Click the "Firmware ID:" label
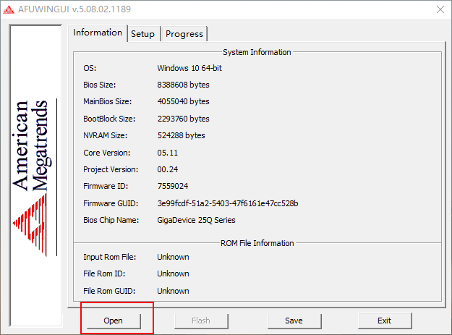The image size is (452, 335). 106,186
